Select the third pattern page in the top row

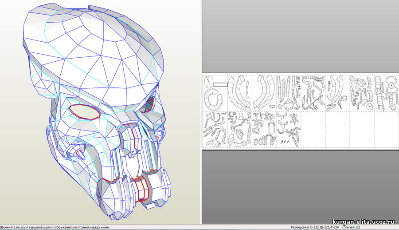coord(264,92)
